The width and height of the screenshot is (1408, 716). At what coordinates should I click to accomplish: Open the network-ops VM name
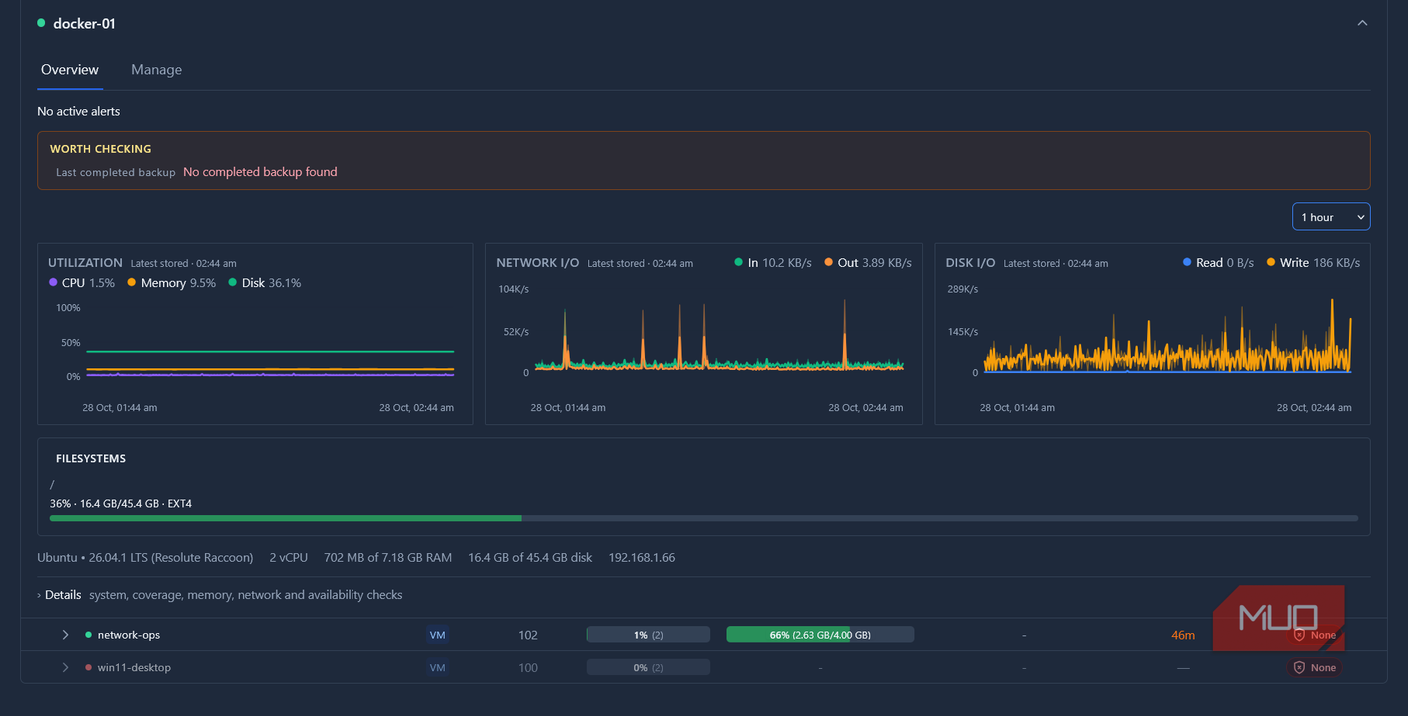[129, 635]
